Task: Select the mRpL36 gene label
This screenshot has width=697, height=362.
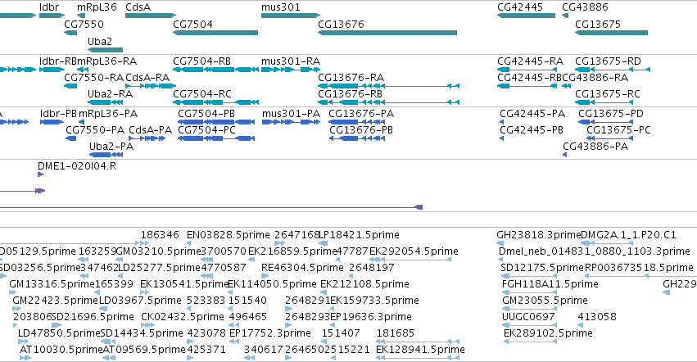Action: (97, 7)
